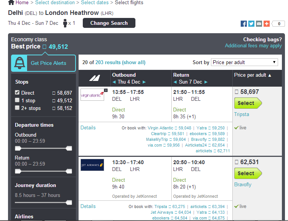Click the Home house icon in breadcrumb
The image size is (288, 221).
pyautogui.click(x=11, y=2)
